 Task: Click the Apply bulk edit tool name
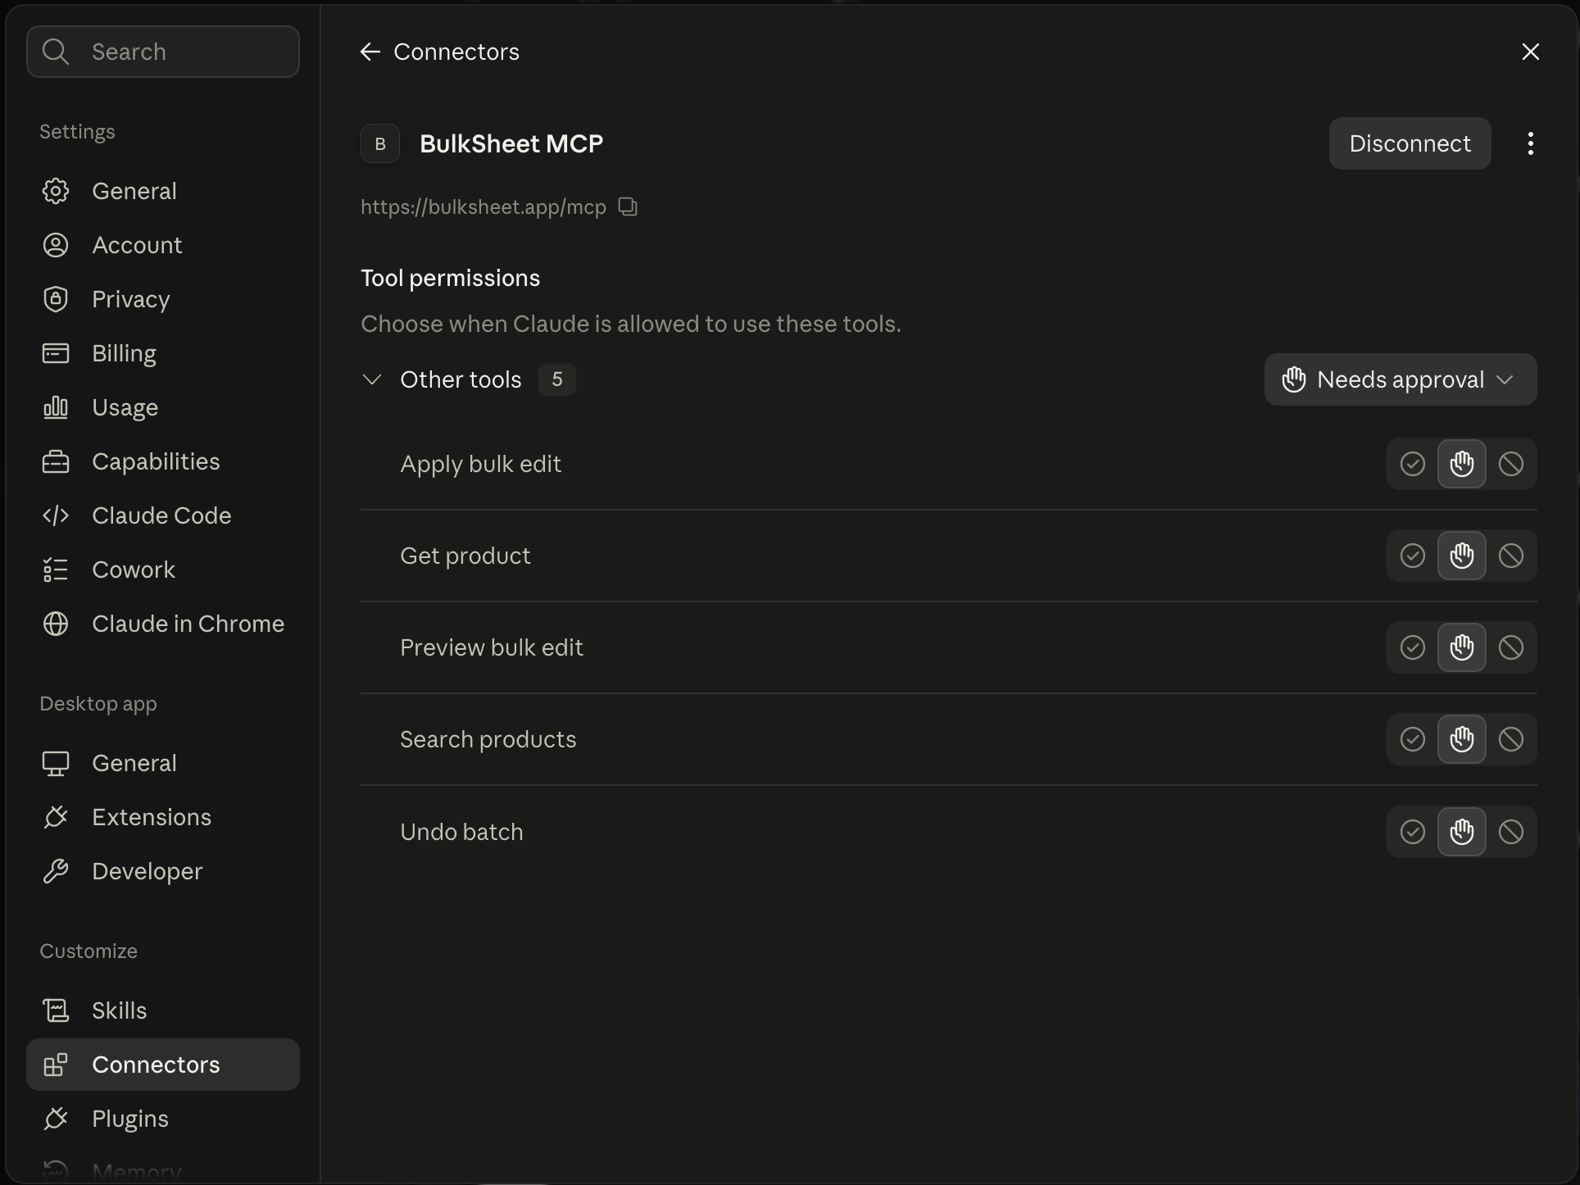[480, 464]
